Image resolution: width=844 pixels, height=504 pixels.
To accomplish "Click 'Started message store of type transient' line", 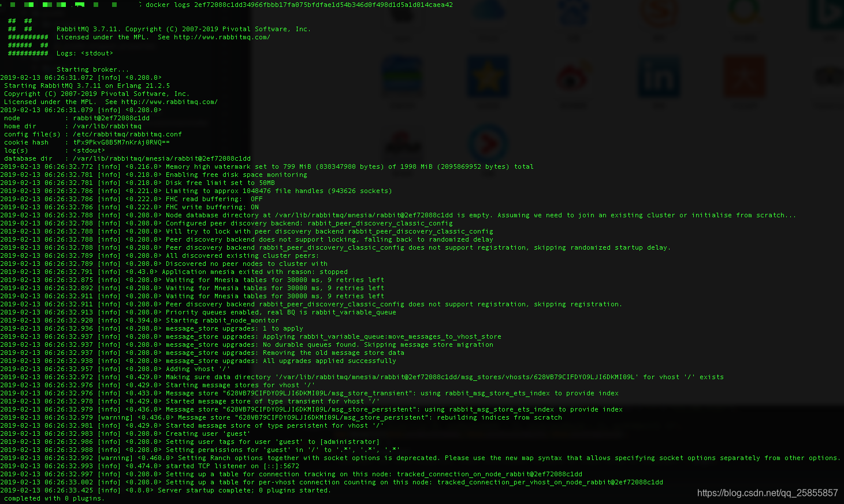I will click(190, 401).
